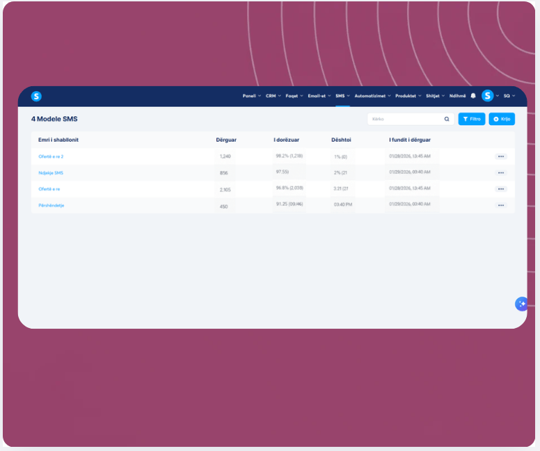Expand the CRM dropdown
This screenshot has width=540, height=451.
pyautogui.click(x=273, y=96)
